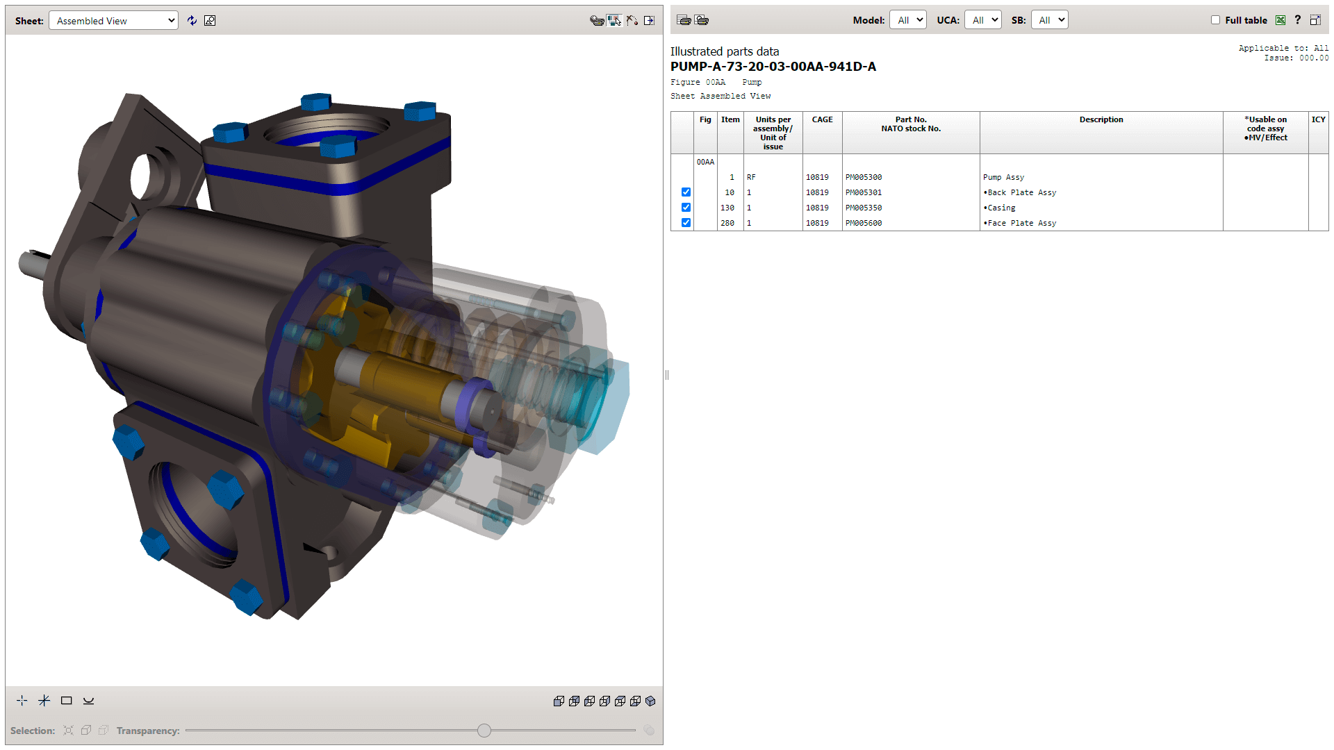
Task: Toggle the part selection cursor tool
Action: [614, 21]
